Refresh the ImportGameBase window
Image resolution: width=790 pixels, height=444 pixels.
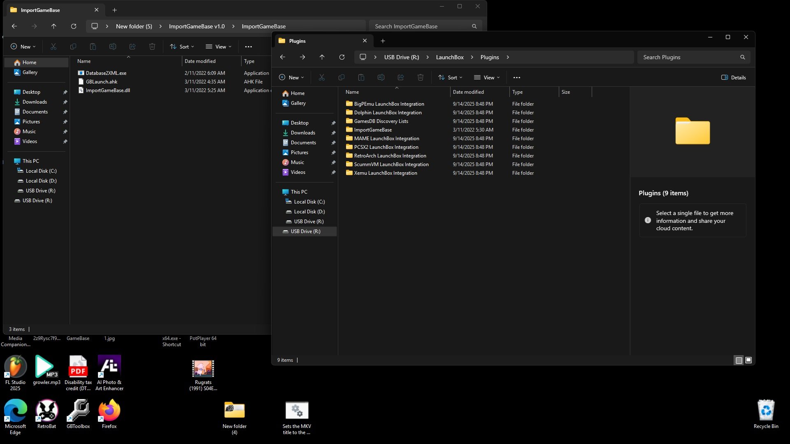click(x=74, y=26)
